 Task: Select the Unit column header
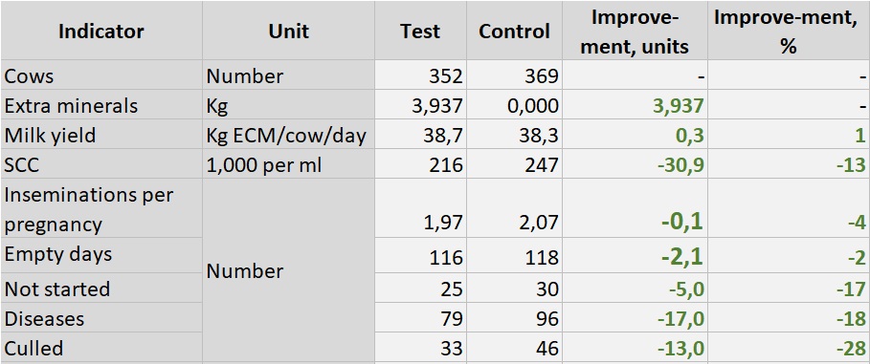click(288, 31)
